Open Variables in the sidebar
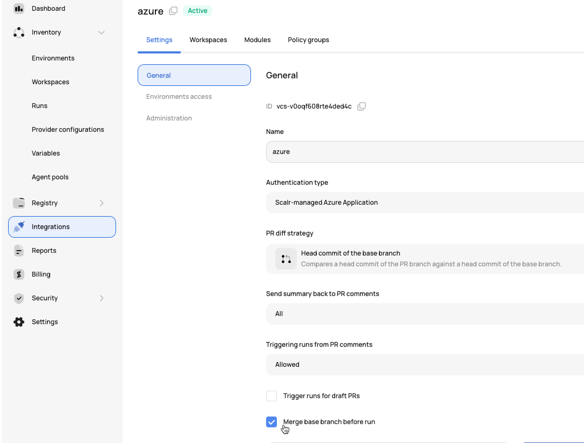 tap(46, 153)
